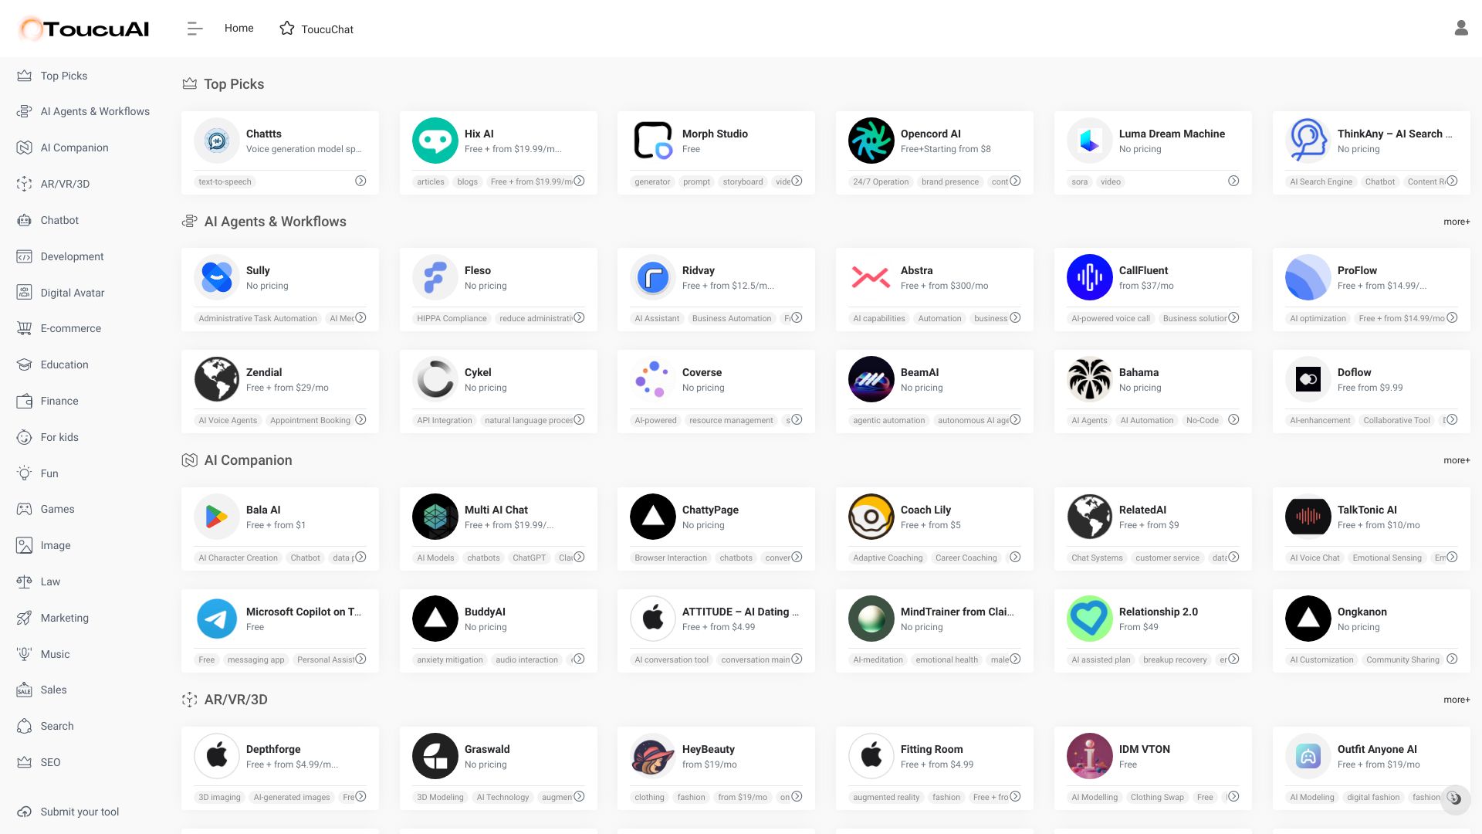Click the Submit your tool link
Image resolution: width=1482 pixels, height=834 pixels.
(x=80, y=812)
